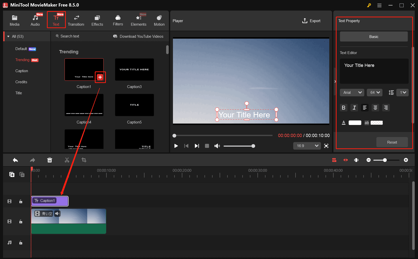The width and height of the screenshot is (418, 259).
Task: Toggle bold text formatting
Action: click(343, 108)
